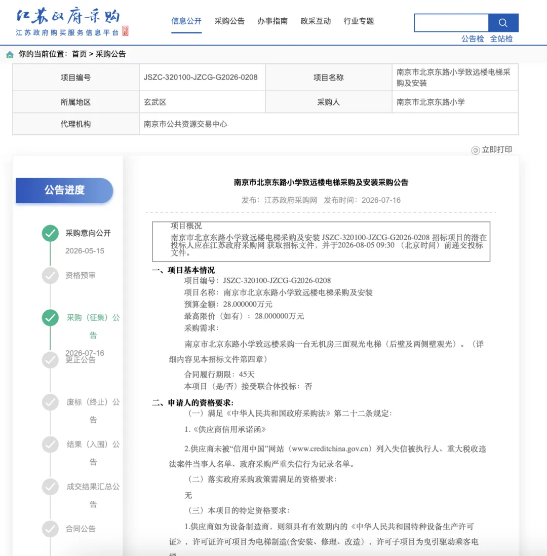
Task: Click the grey check for 废标（终止）公告
Action: (x=50, y=402)
